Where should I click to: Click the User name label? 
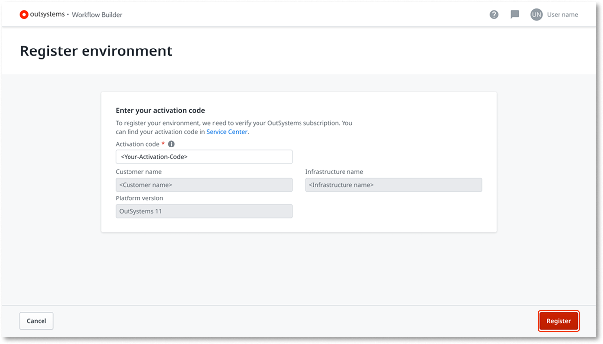click(x=562, y=15)
